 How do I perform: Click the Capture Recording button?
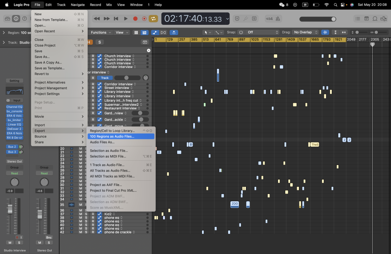point(144,19)
